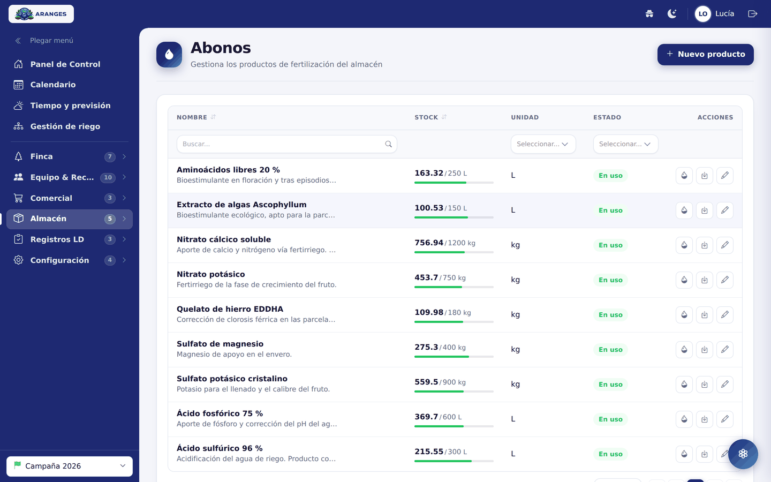This screenshot has width=771, height=482.
Task: Click droplet icon for Sulfato potásico cristalino
Action: 684,385
